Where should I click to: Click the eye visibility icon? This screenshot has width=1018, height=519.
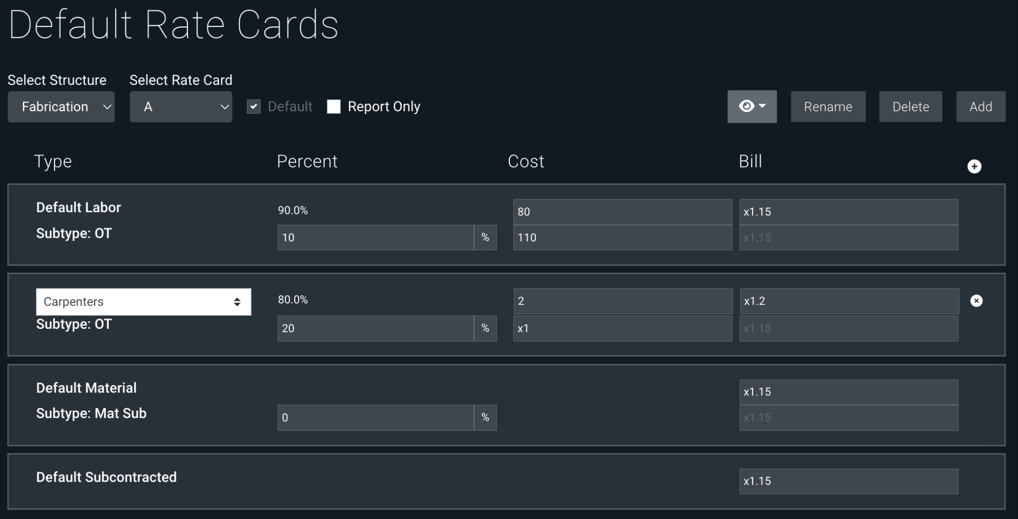[x=746, y=106]
